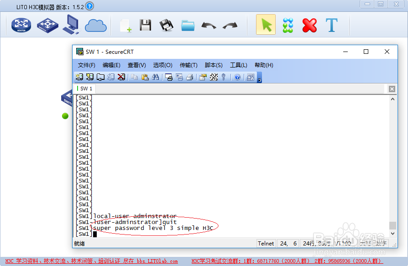Click SecureCRT Disconnect icon

(x=121, y=77)
